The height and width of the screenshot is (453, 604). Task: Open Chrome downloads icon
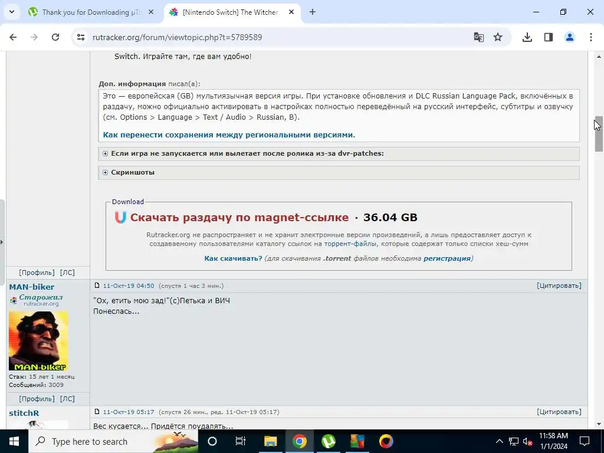(x=527, y=37)
